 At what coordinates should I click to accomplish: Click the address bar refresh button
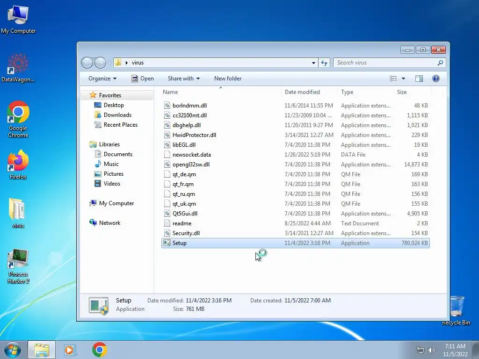click(324, 63)
